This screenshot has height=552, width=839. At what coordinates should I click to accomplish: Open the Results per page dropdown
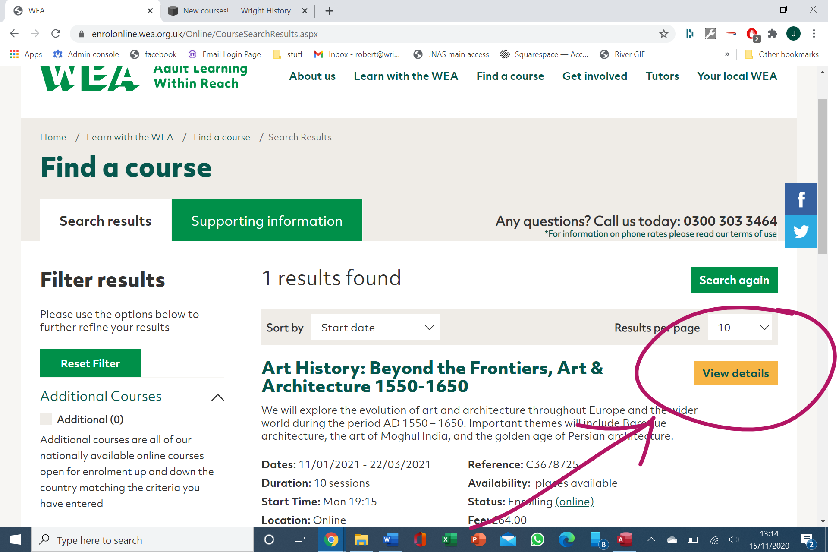pyautogui.click(x=740, y=327)
